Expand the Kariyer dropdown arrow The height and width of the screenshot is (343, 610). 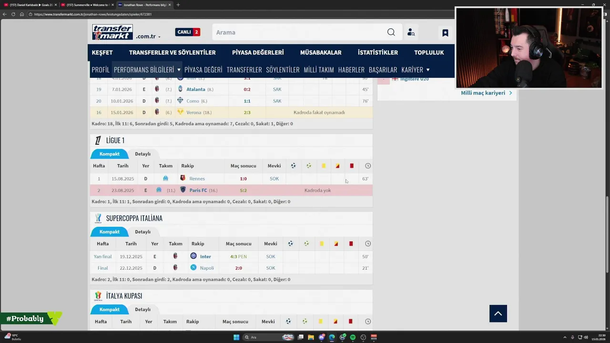(x=427, y=70)
